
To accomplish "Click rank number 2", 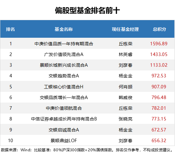I will click(x=11, y=54).
